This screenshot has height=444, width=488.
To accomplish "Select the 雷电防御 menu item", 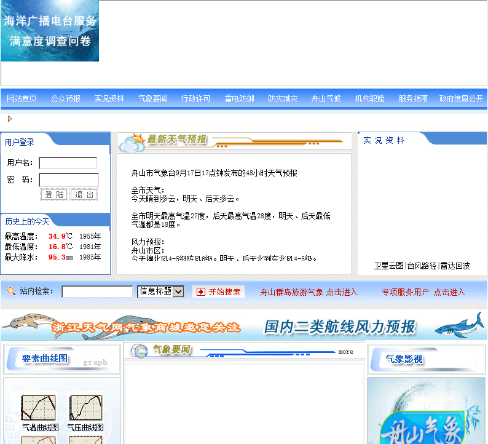I will [x=239, y=99].
